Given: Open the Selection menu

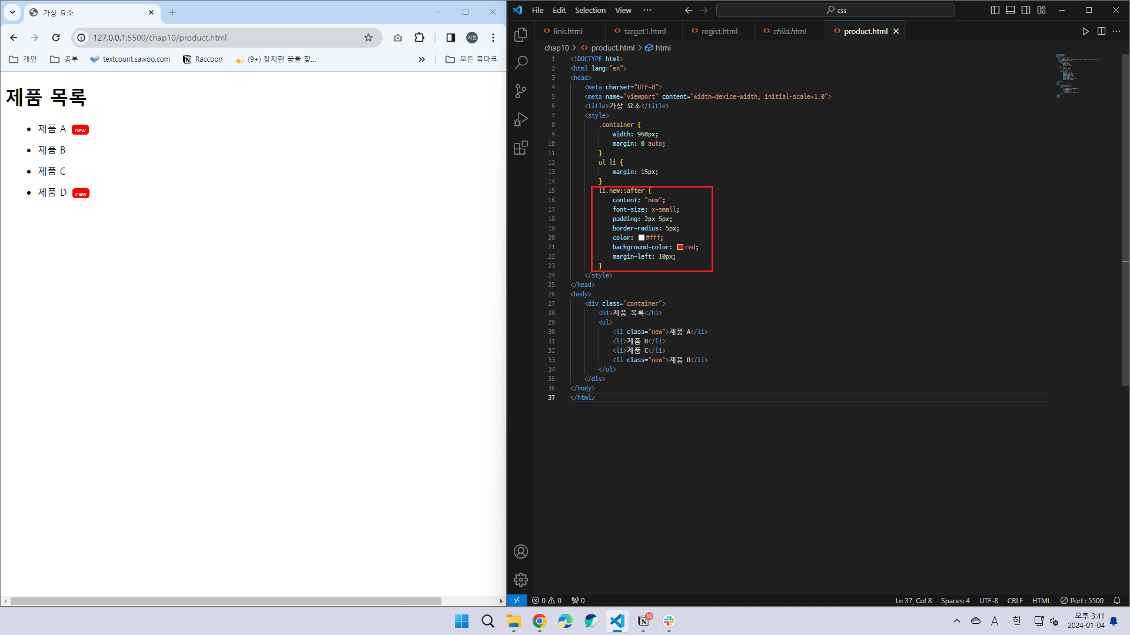Looking at the screenshot, I should (590, 10).
